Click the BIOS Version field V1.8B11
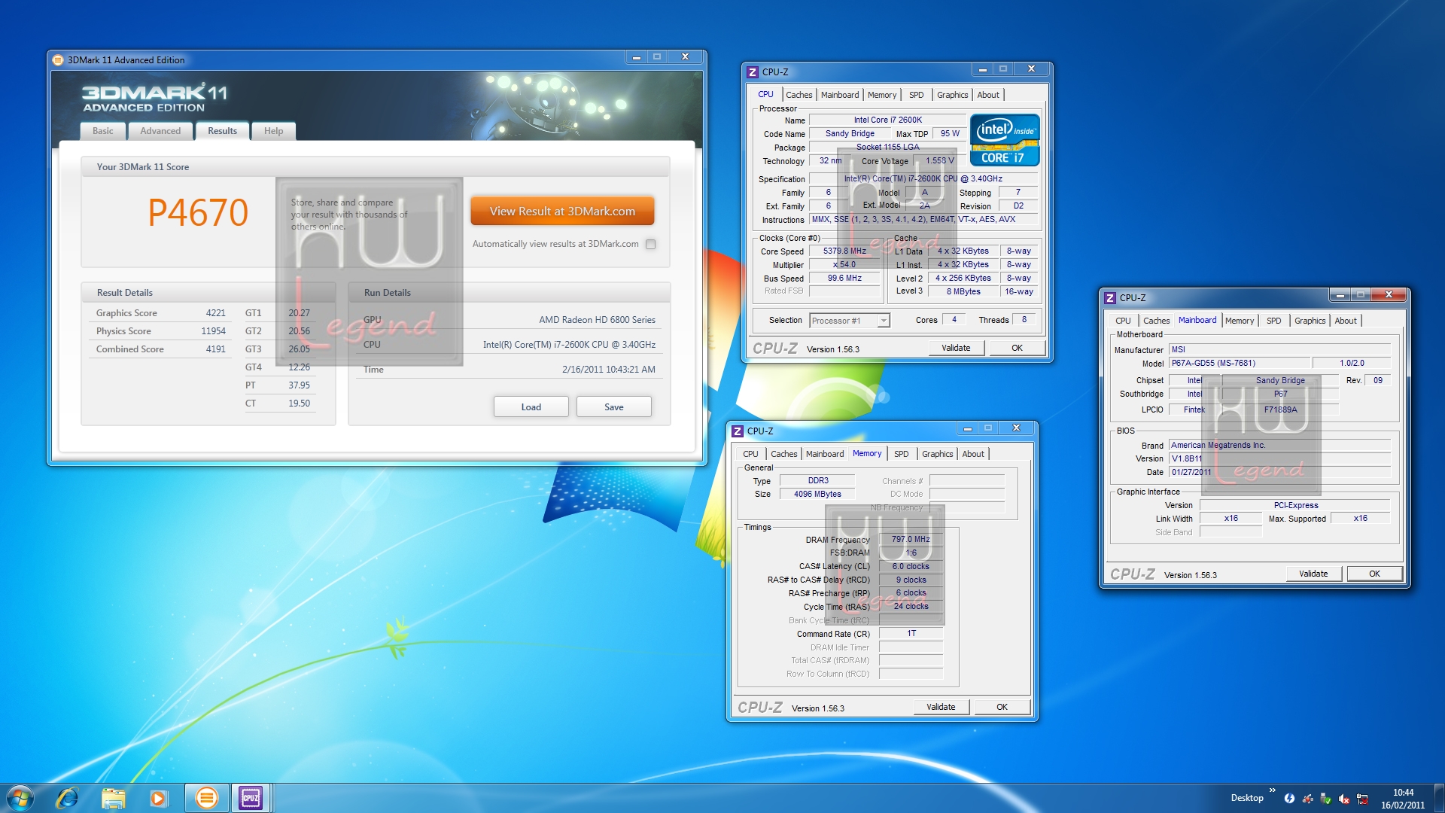 (x=1279, y=458)
